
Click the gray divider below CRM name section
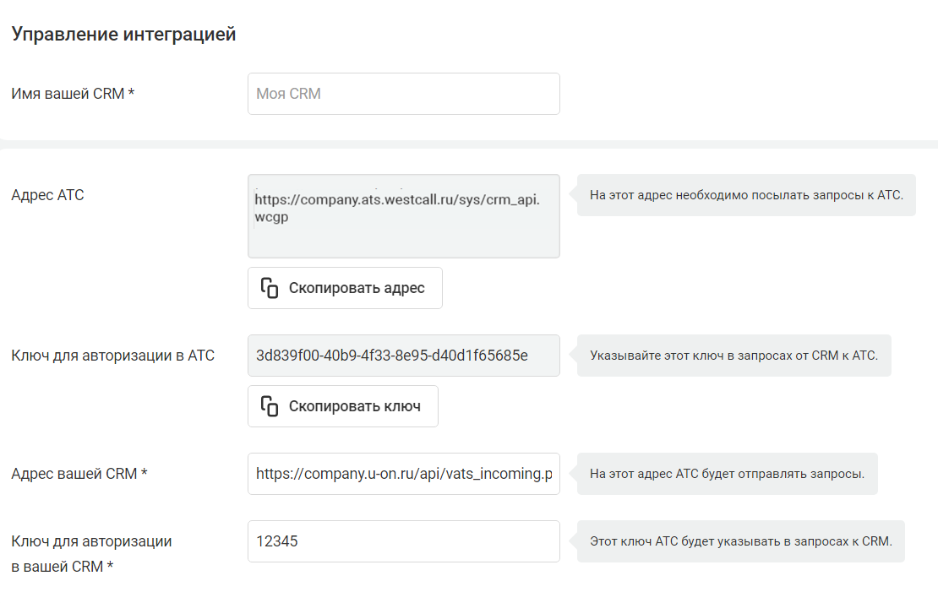pos(469,144)
